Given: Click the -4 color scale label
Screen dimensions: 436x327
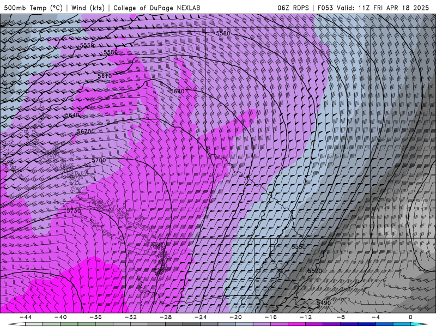Looking at the screenshot, I should click(376, 317).
